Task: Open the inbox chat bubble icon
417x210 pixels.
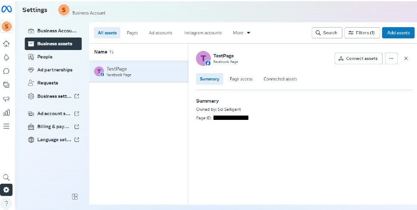Action: 6,71
